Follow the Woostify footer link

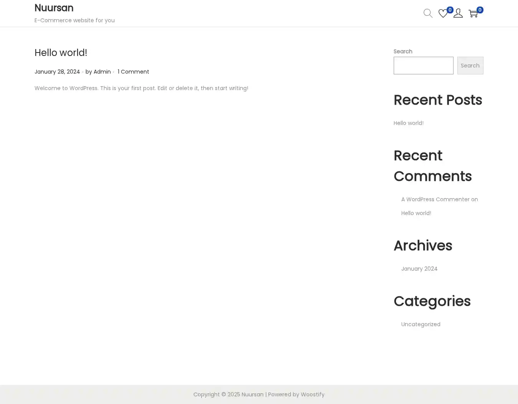click(312, 394)
